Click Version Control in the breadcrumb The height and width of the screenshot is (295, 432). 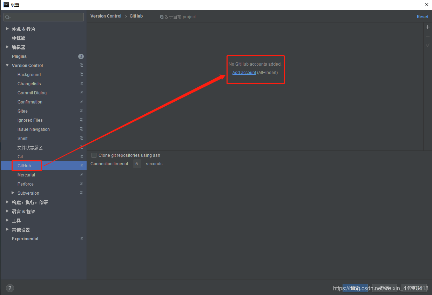106,16
